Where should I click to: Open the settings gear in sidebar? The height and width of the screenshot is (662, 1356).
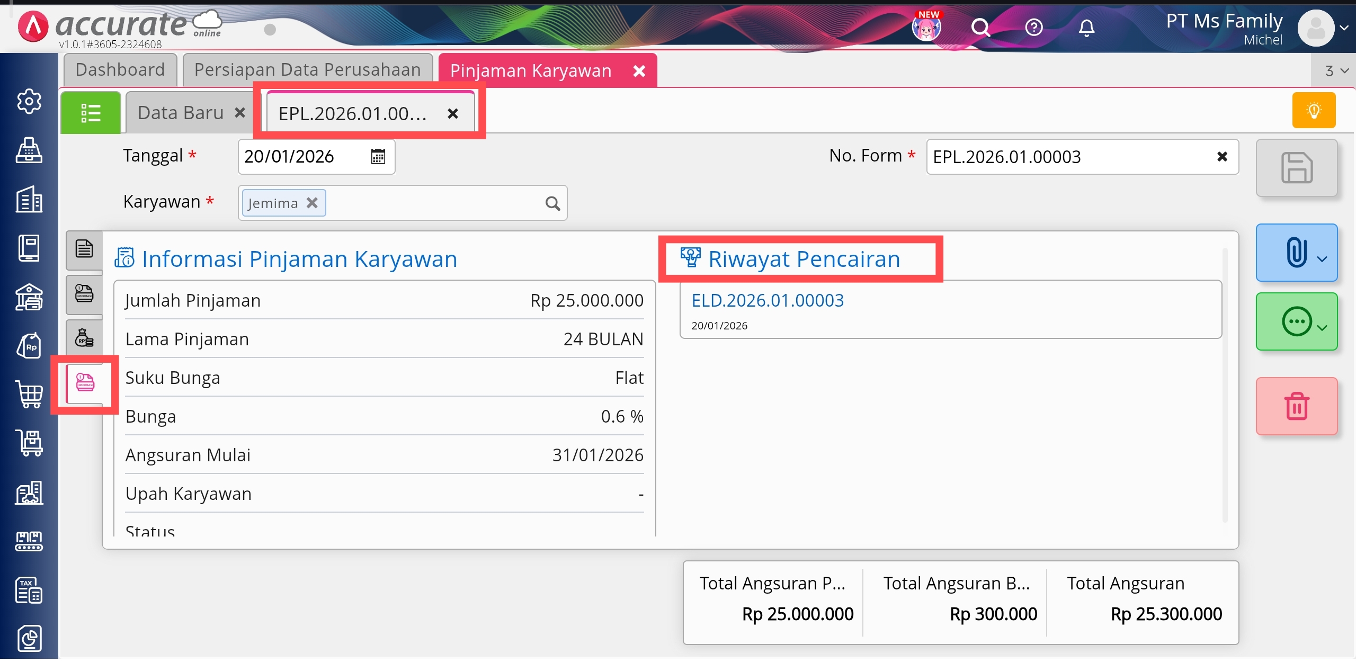(x=29, y=101)
